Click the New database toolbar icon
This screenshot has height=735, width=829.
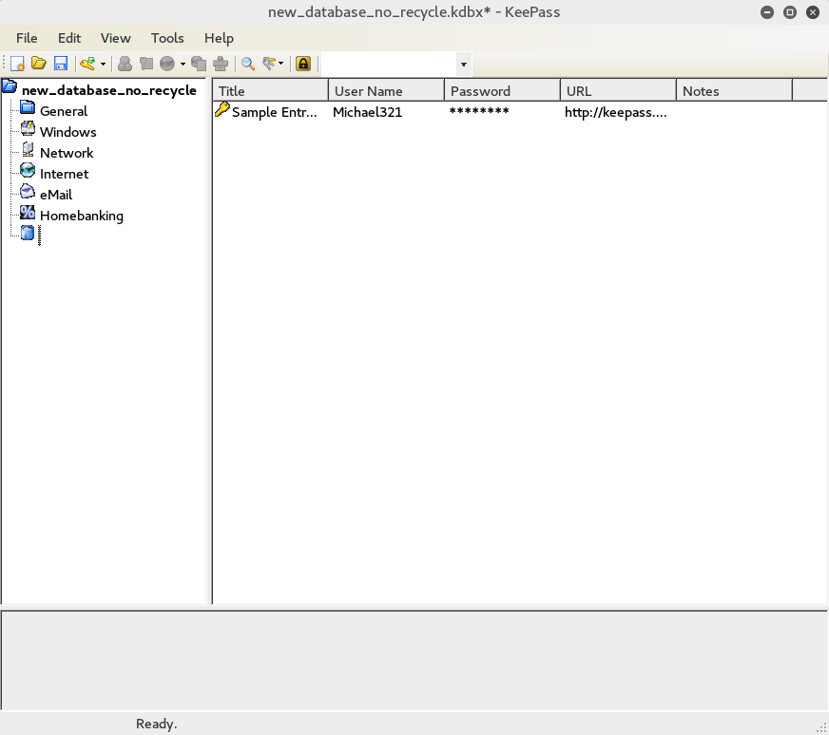[x=17, y=64]
